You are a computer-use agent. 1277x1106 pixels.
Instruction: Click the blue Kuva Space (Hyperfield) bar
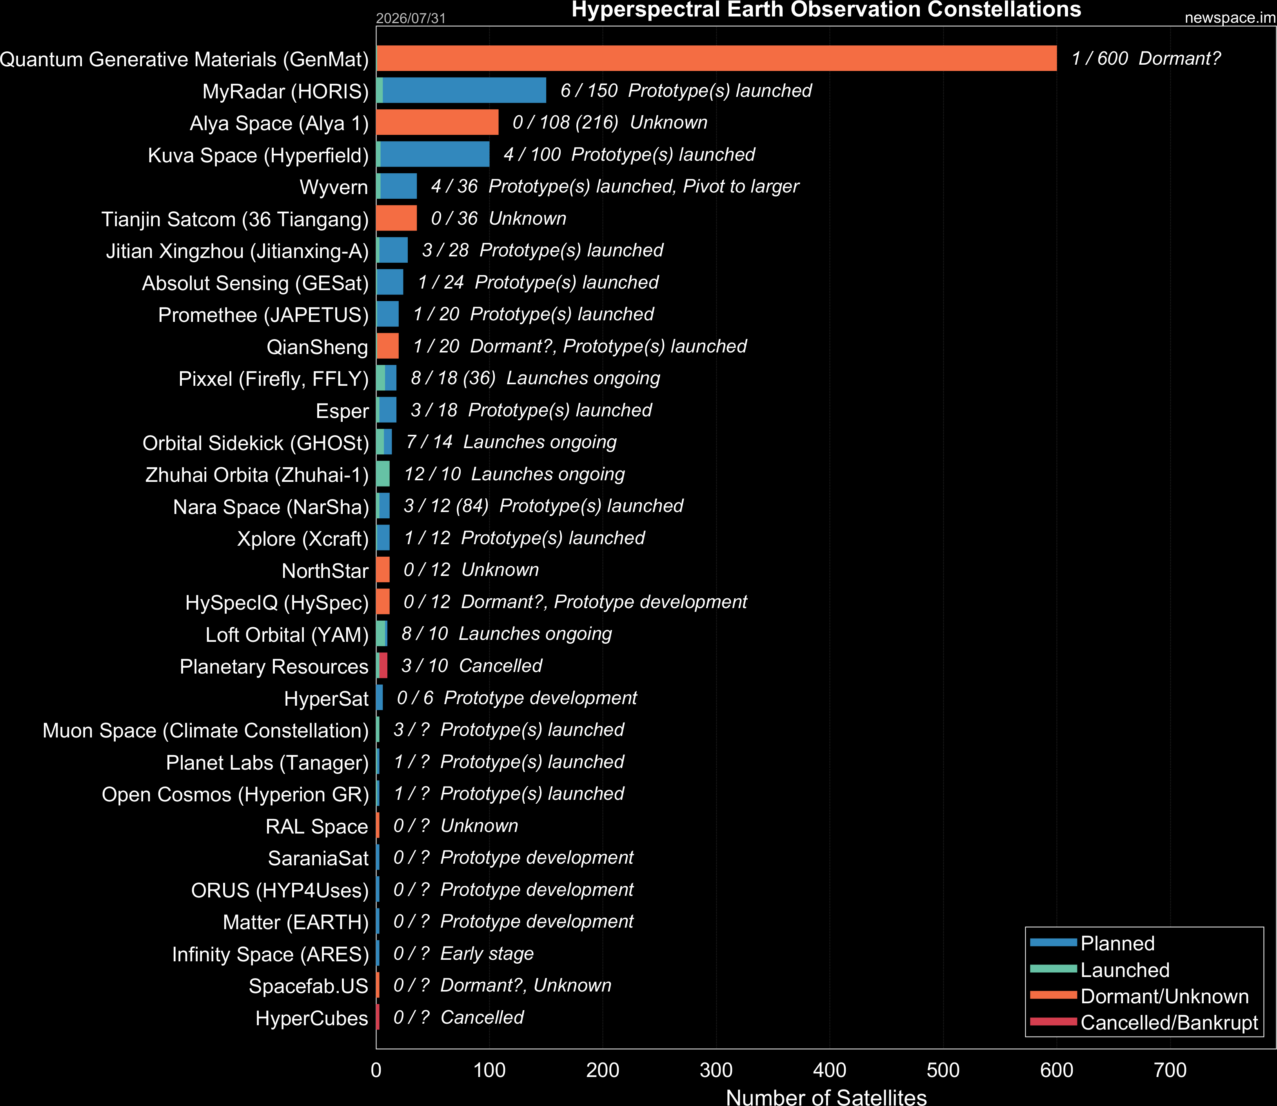434,154
